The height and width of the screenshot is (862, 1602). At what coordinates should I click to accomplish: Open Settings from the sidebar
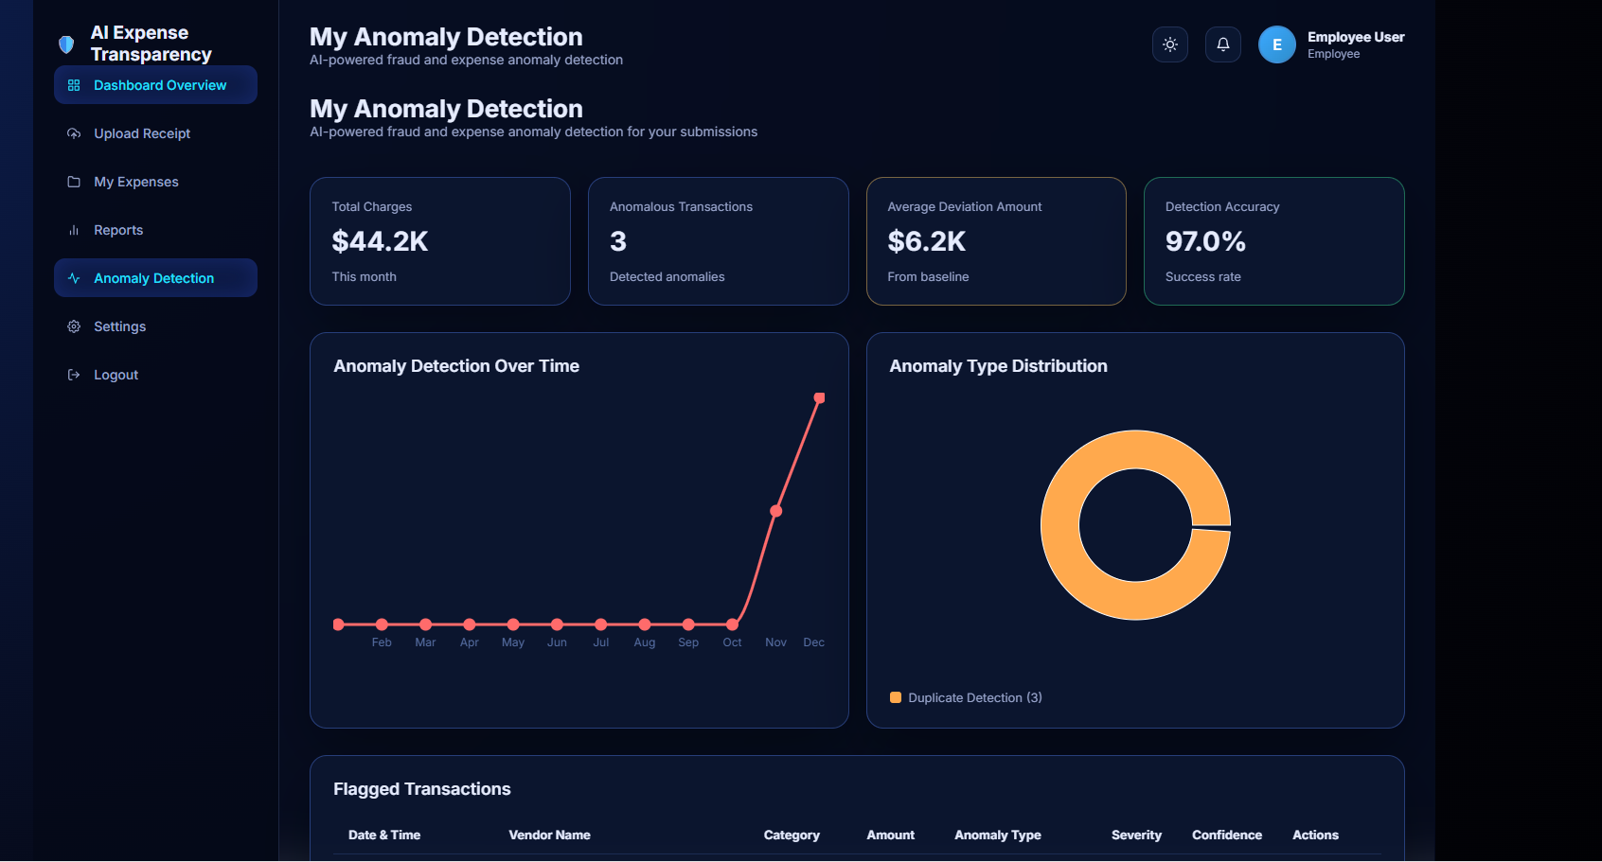tap(155, 326)
